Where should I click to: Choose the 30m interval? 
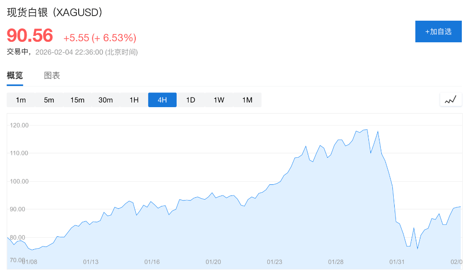tap(105, 100)
